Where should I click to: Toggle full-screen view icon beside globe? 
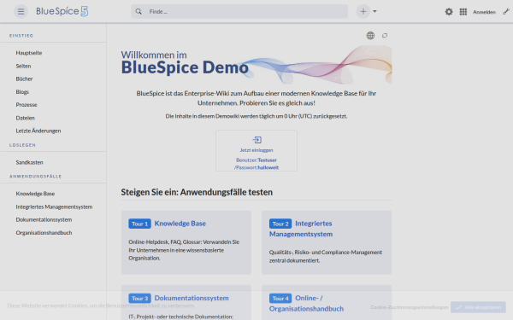tap(385, 35)
